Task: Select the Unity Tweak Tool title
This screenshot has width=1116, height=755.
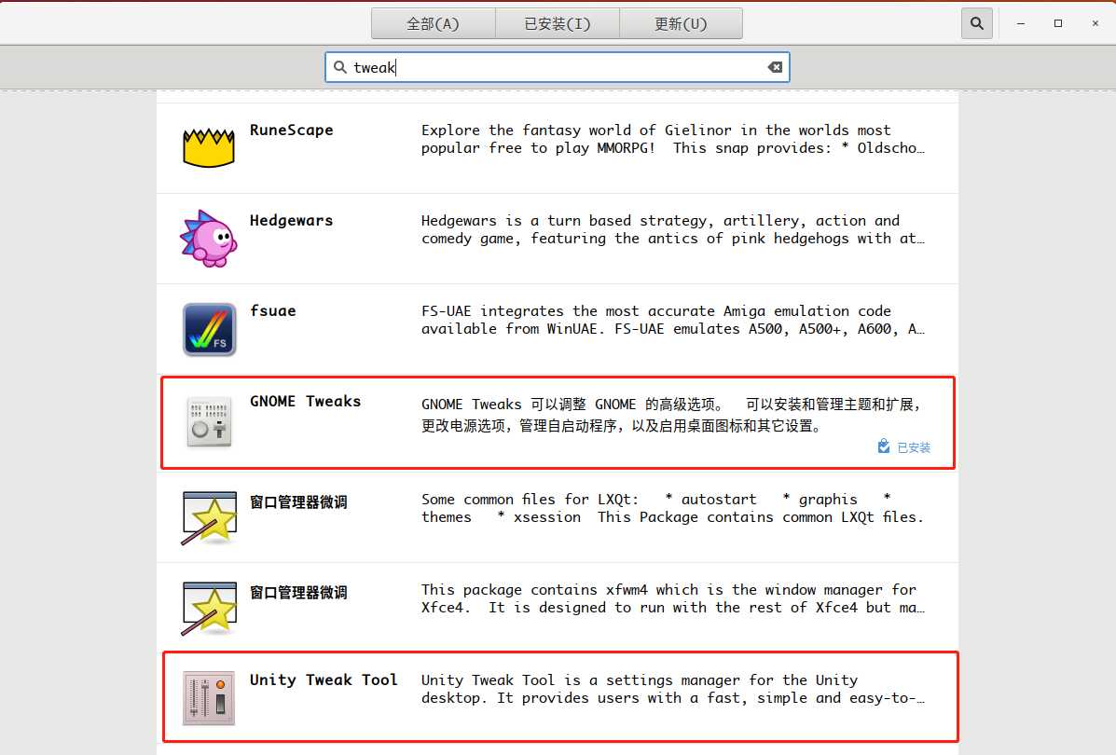Action: 324,679
